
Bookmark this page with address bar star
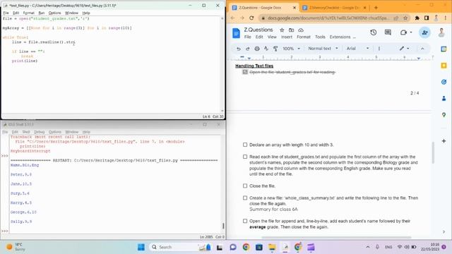405,18
